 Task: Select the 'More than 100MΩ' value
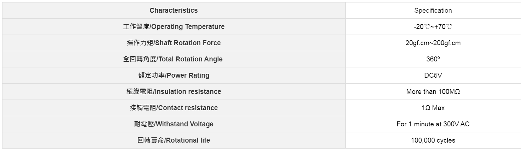point(433,92)
